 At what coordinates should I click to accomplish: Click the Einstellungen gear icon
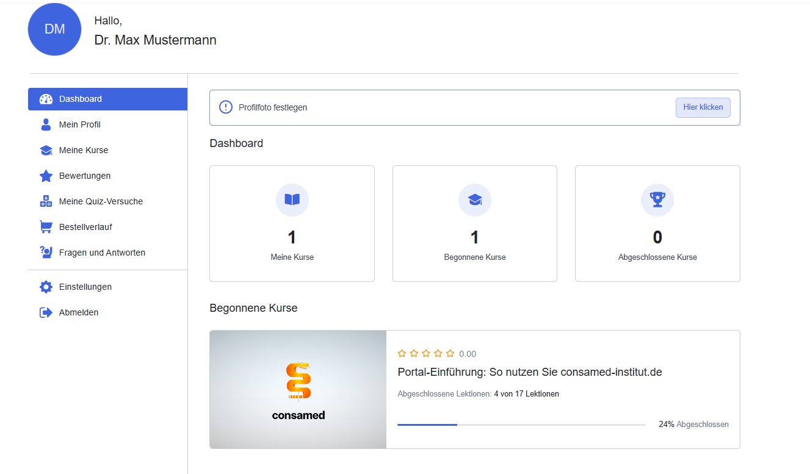pyautogui.click(x=46, y=287)
